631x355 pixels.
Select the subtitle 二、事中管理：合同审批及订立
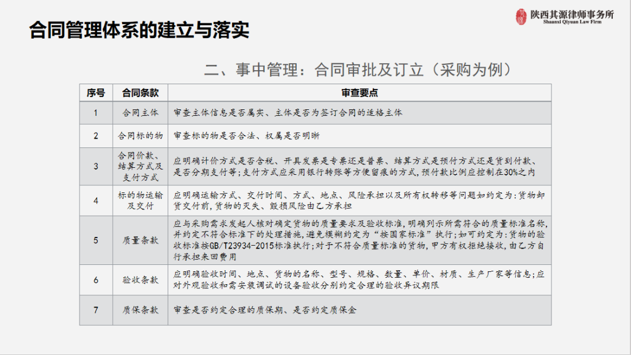tap(314, 70)
